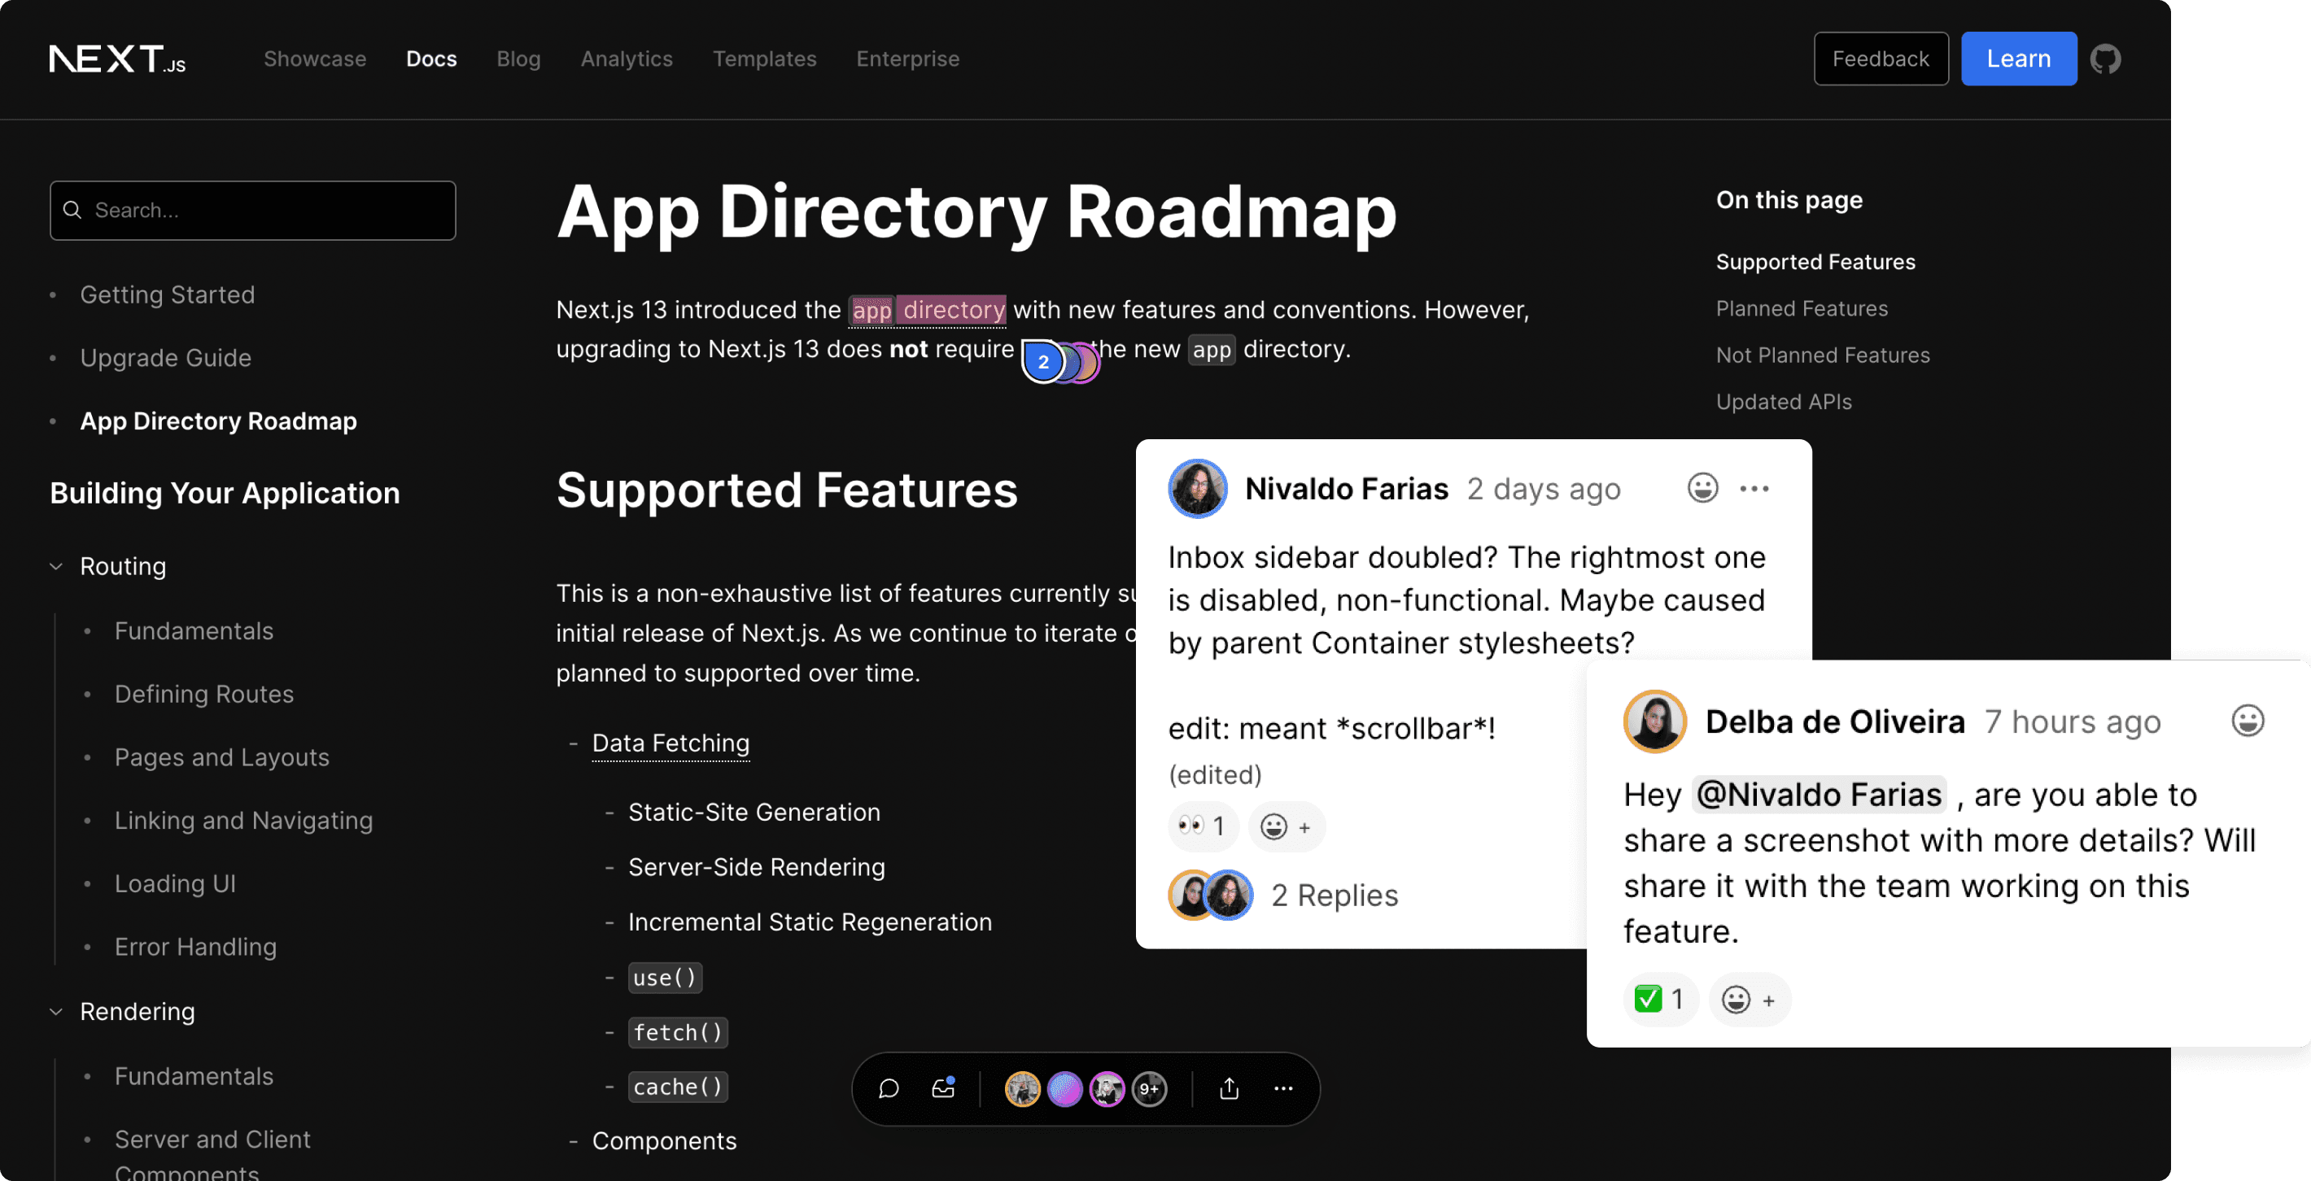This screenshot has height=1181, width=2311.
Task: Add emoji reaction on Nivaldo's comment header
Action: [x=1702, y=489]
